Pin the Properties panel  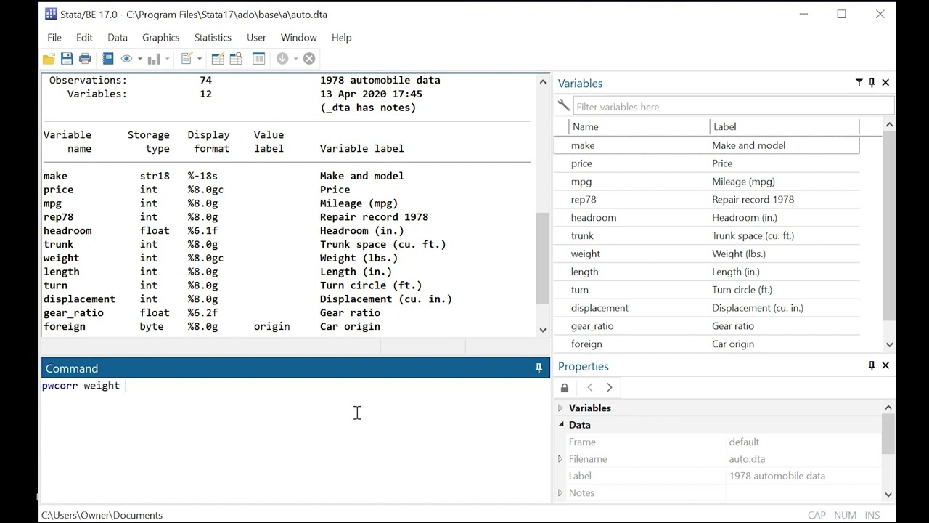pyautogui.click(x=872, y=366)
